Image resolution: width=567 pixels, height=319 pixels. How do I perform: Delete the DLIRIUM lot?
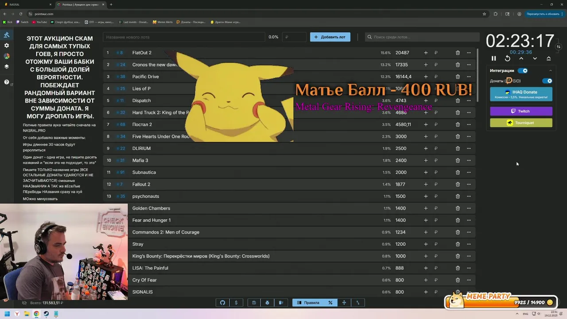click(458, 148)
